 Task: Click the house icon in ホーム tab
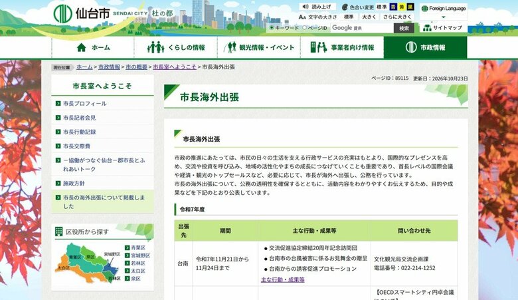(81, 47)
